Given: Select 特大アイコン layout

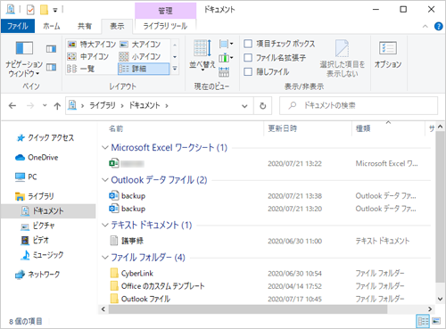Looking at the screenshot, I should click(x=92, y=45).
